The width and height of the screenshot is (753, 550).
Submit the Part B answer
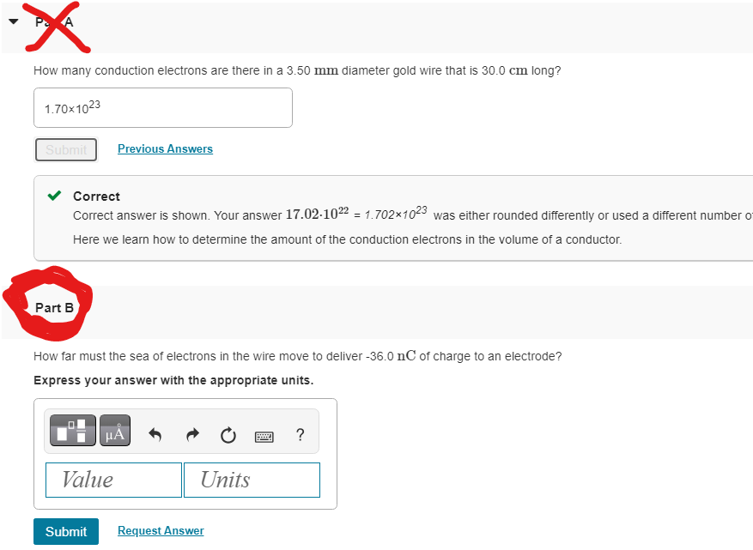pyautogui.click(x=66, y=531)
